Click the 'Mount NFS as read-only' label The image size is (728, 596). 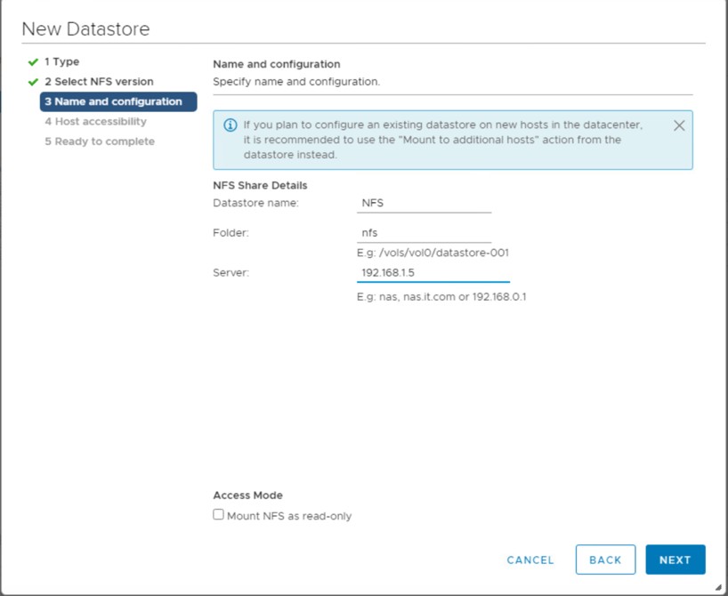289,516
